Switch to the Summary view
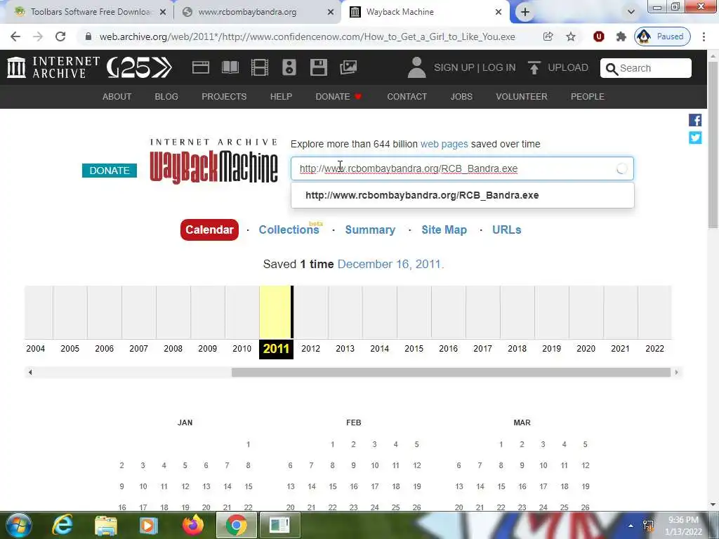719x539 pixels. click(370, 229)
